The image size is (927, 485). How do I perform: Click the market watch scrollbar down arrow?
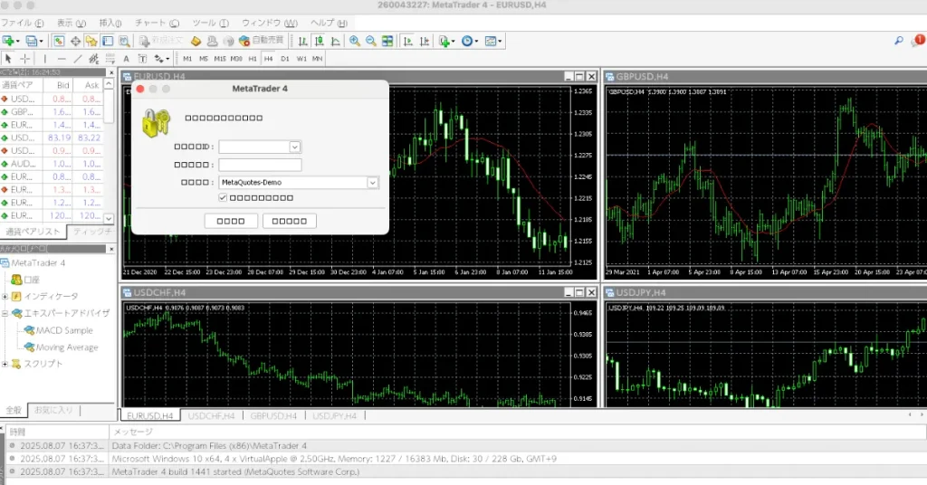pyautogui.click(x=109, y=218)
